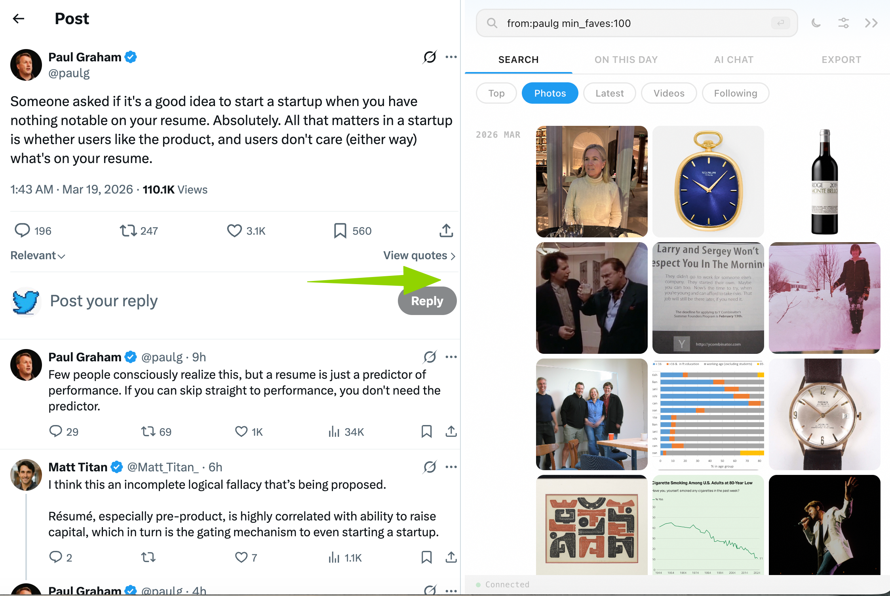Open the blue pocket watch photo thumbnail

coord(708,182)
